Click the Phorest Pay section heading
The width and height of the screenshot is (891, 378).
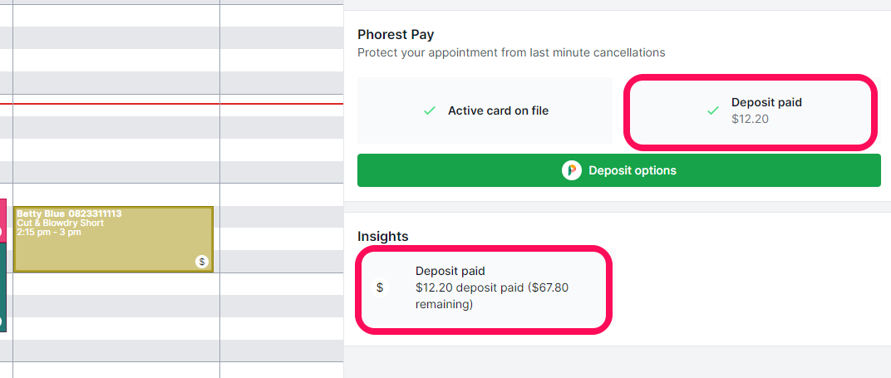396,35
